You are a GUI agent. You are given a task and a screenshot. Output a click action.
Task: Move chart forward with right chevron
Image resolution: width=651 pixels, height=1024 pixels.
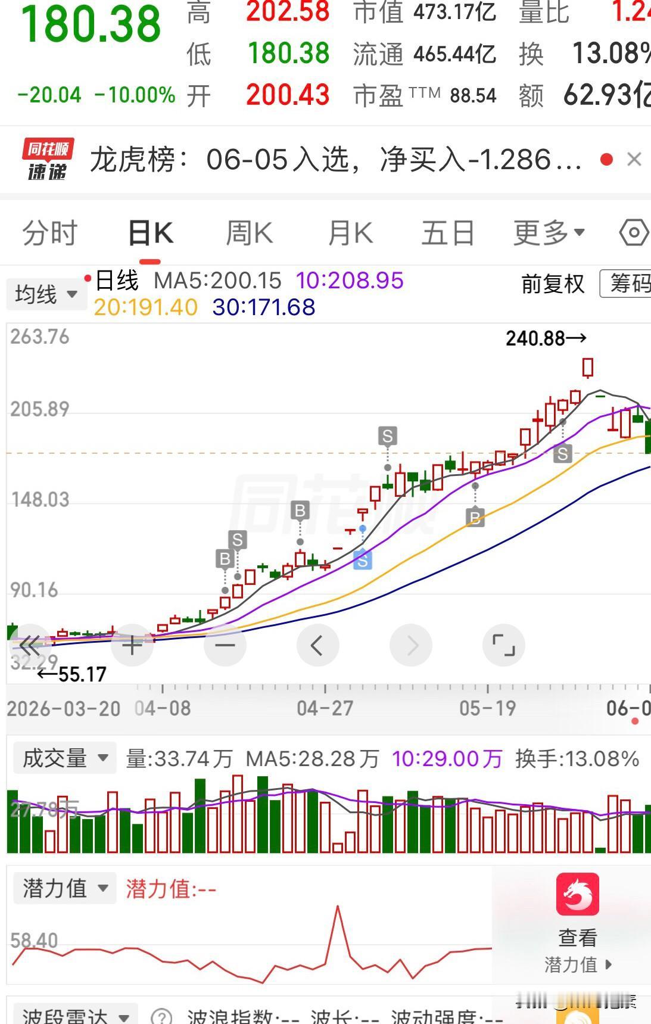[x=411, y=645]
